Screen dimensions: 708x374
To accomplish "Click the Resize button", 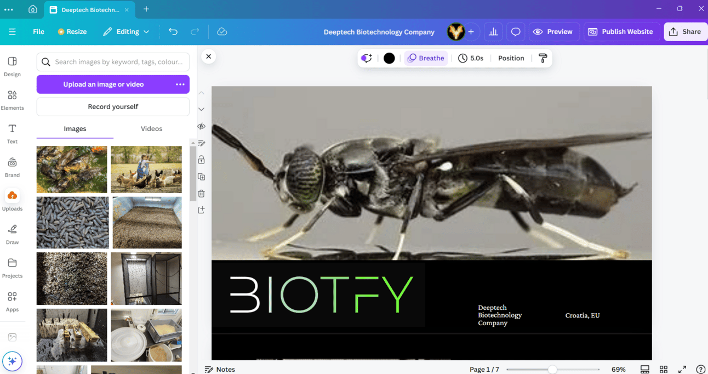I will [72, 32].
